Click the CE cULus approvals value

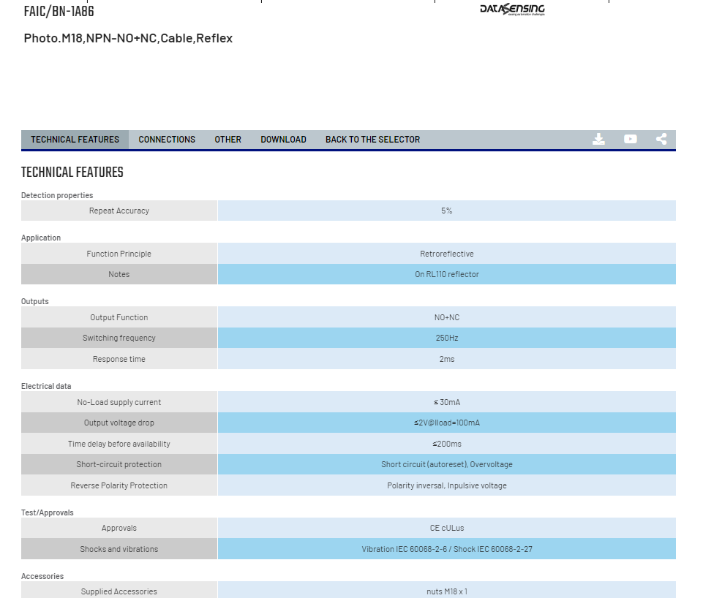pyautogui.click(x=446, y=528)
